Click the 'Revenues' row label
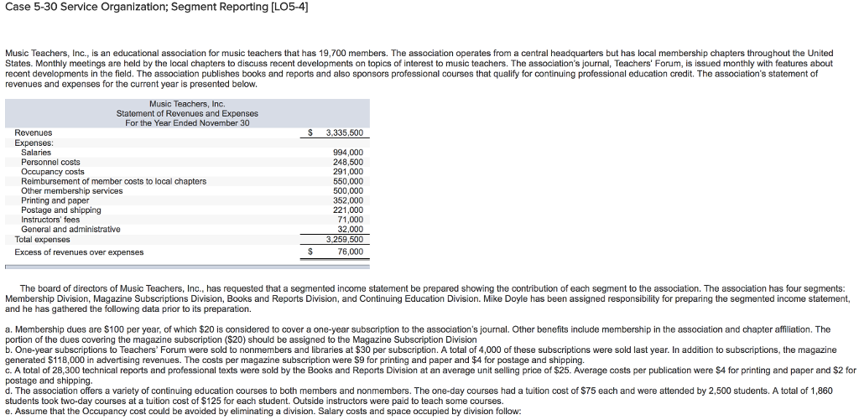The height and width of the screenshot is (420, 859). [x=34, y=133]
